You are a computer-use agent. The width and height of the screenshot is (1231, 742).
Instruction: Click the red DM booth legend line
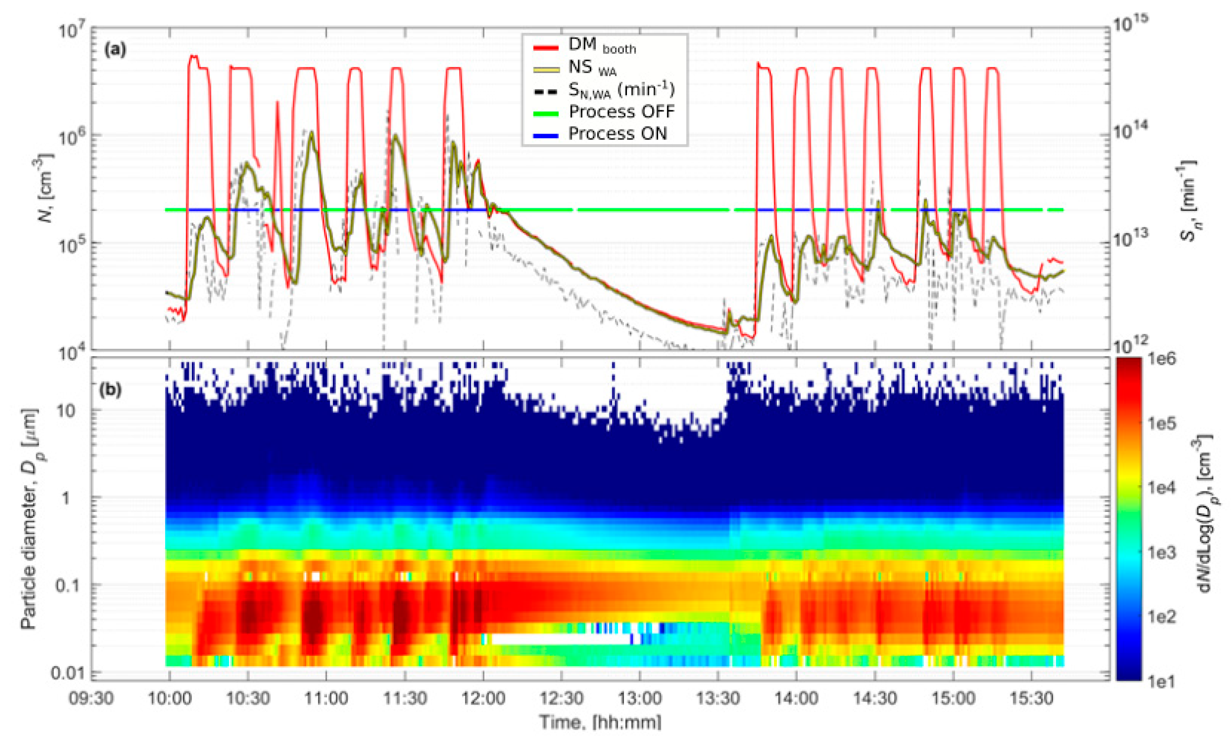tap(545, 48)
